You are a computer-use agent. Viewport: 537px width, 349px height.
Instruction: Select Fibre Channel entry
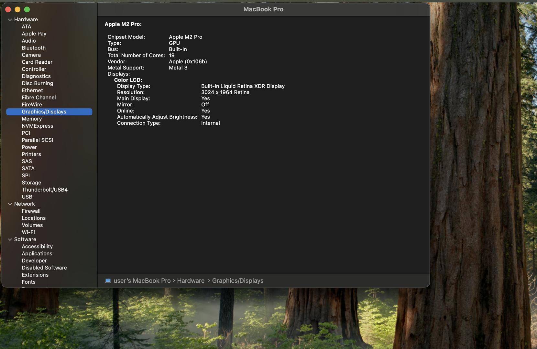coord(39,98)
